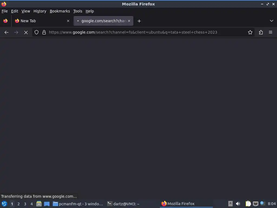The height and width of the screenshot is (208, 277).
Task: Switch to virtual desktop 4
Action: point(32,204)
